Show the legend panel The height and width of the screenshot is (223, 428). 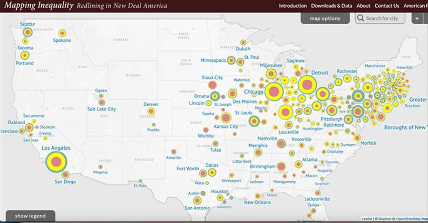tap(30, 216)
